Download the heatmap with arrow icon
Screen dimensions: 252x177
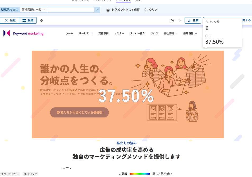coord(180,20)
